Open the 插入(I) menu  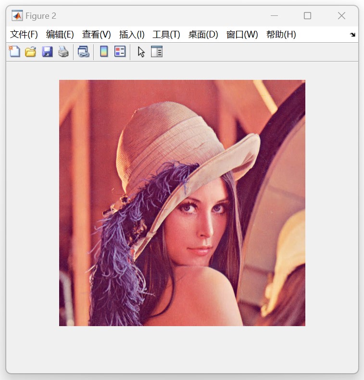coord(132,35)
